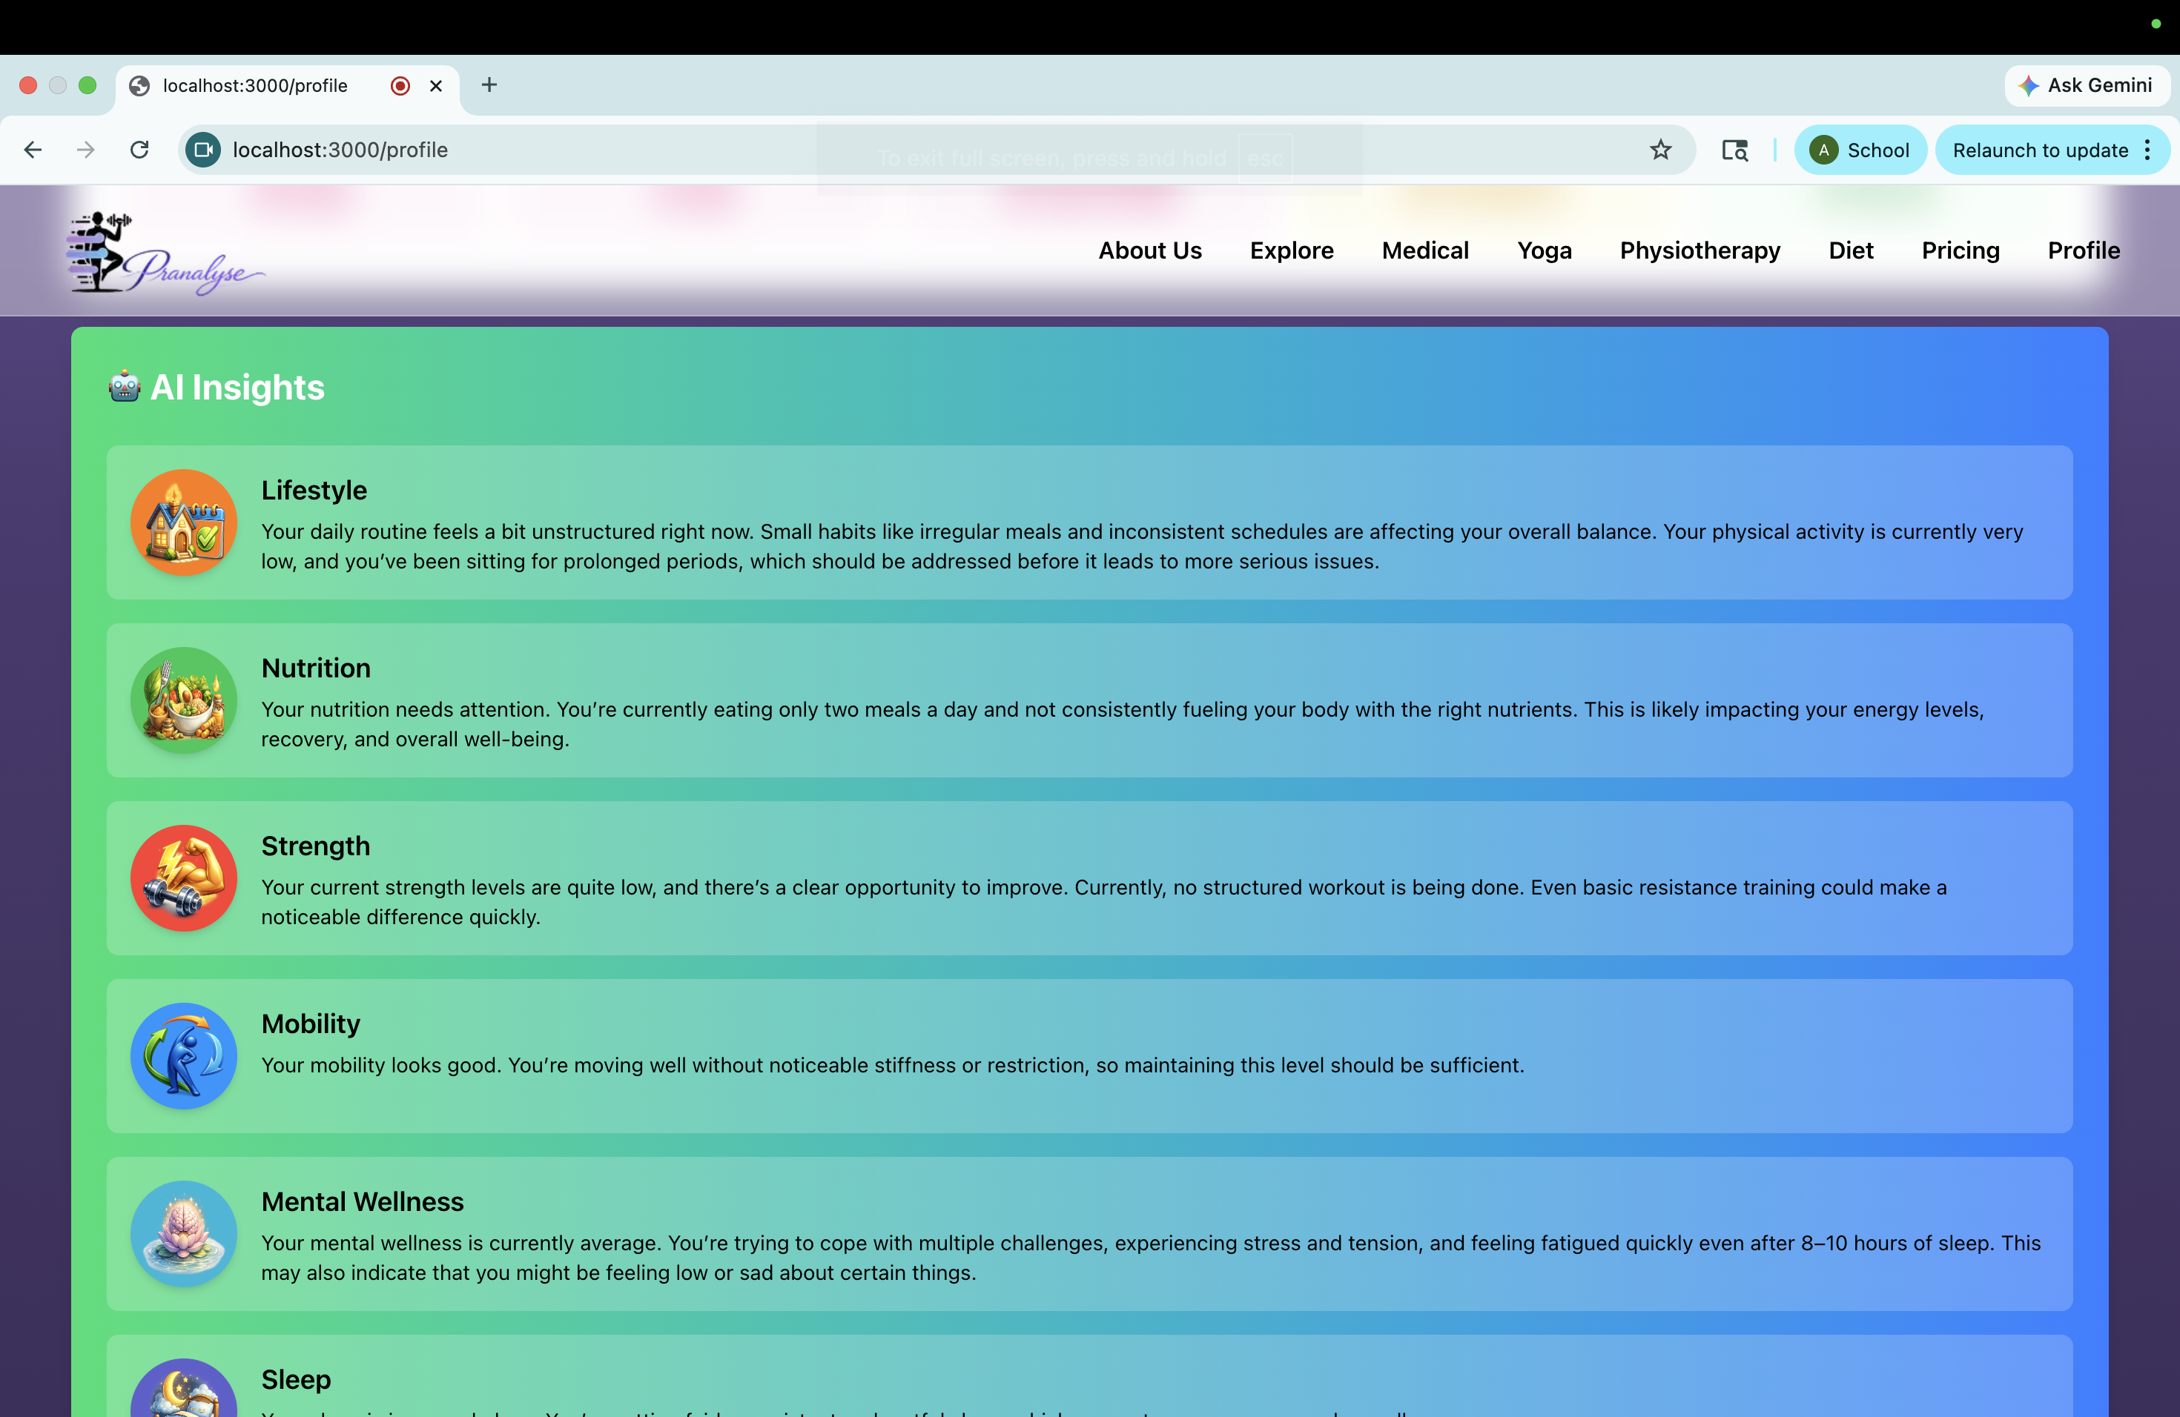2180x1417 pixels.
Task: Click the Ask Gemini button
Action: click(2087, 85)
